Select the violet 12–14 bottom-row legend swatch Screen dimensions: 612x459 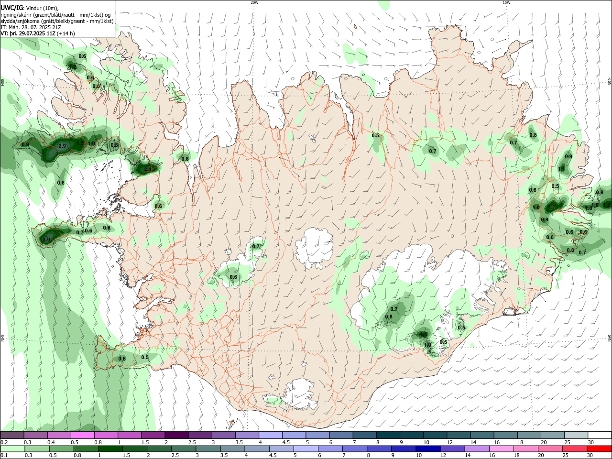point(452,449)
